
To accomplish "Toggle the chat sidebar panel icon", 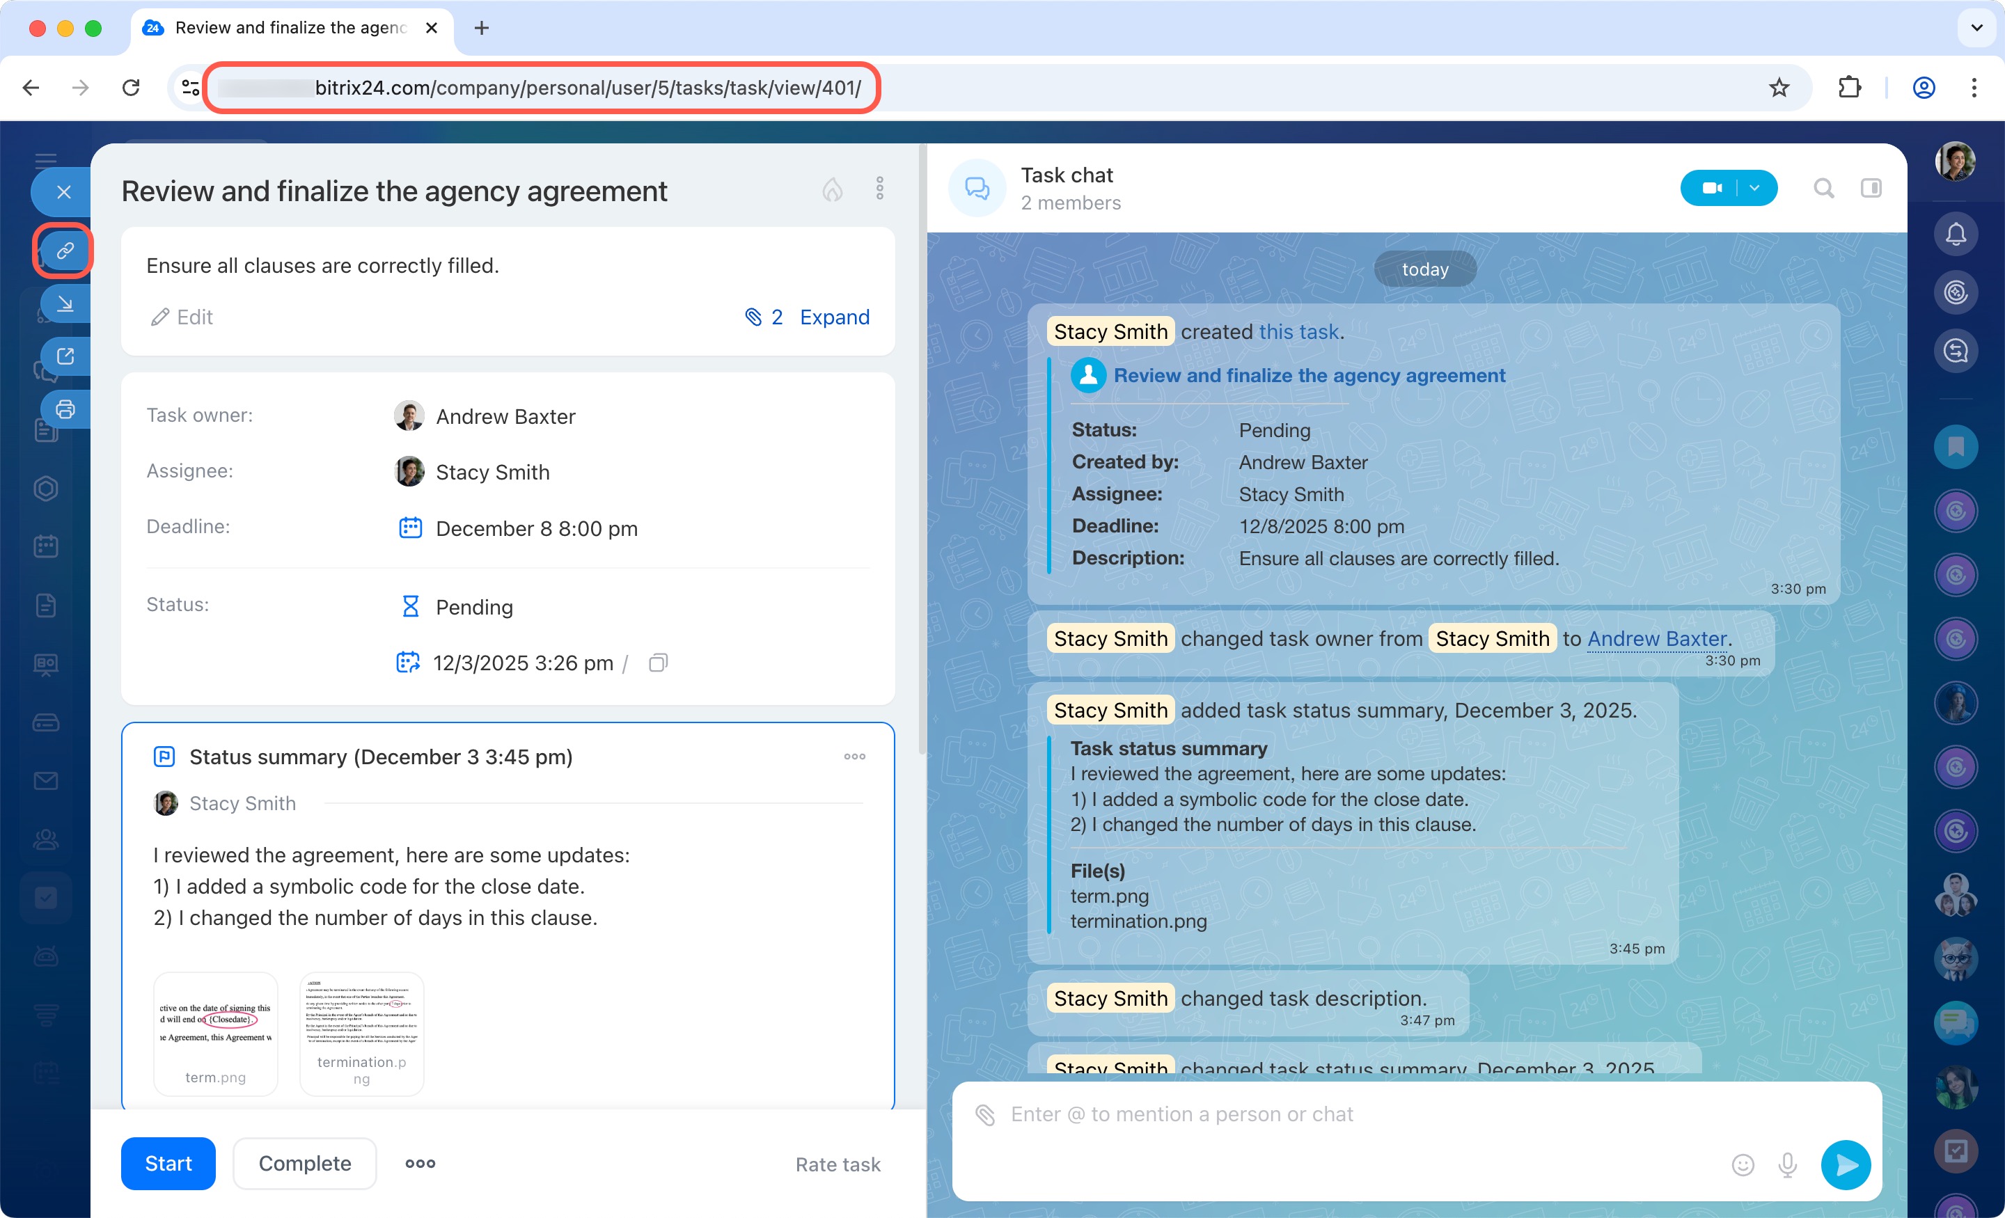I will pos(1871,189).
